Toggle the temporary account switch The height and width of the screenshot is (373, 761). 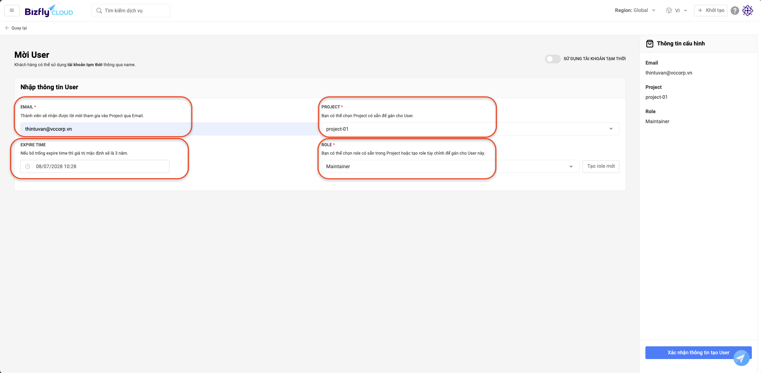point(553,59)
